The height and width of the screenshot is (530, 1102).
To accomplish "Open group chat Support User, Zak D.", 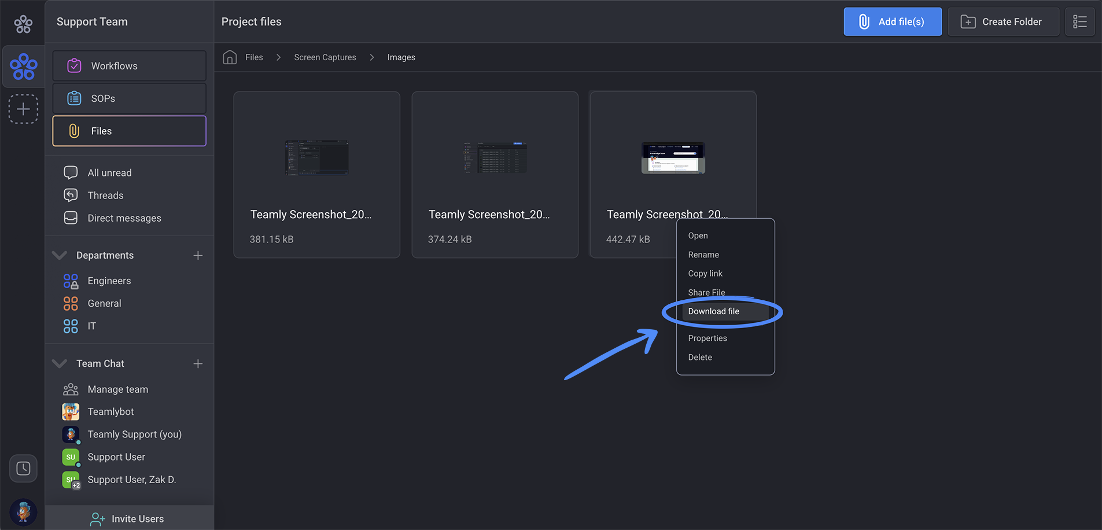I will [119, 480].
